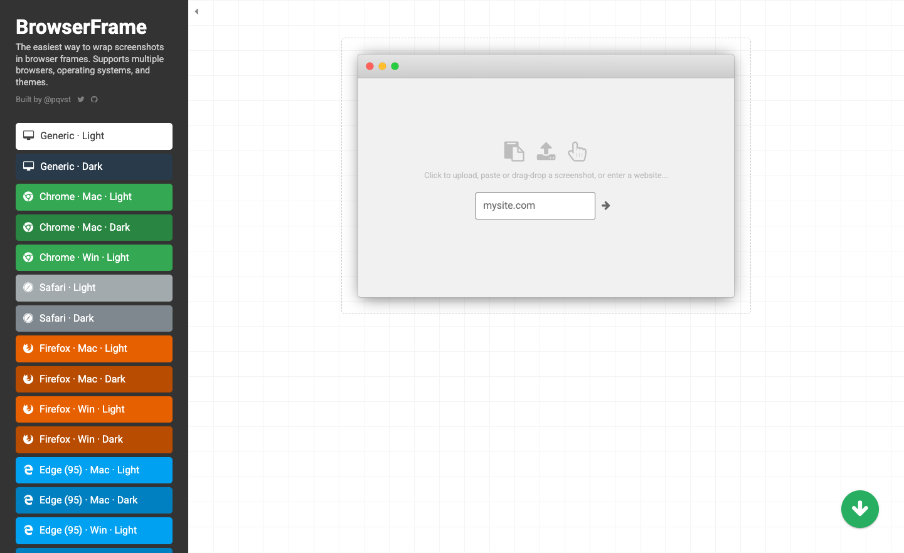Select the Chrome Win Light frame style

pos(93,257)
